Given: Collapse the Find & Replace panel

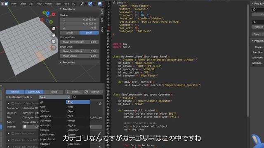Looking at the screenshot, I should tap(252, 4).
